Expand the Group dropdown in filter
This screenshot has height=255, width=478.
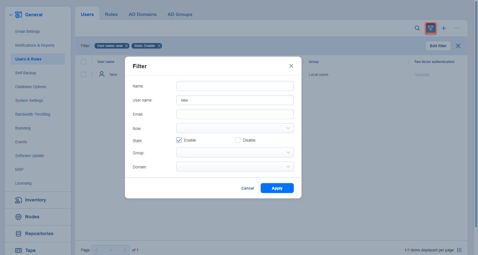click(x=235, y=153)
